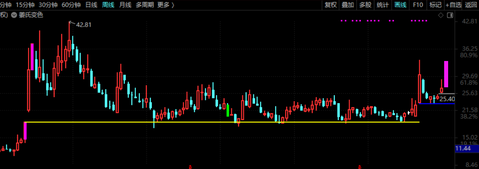Click the green highlighted candlestick
Image resolution: width=479 pixels, height=169 pixels.
click(228, 110)
